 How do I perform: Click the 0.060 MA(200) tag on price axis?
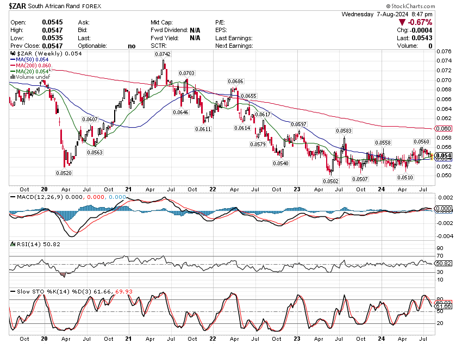[444, 128]
